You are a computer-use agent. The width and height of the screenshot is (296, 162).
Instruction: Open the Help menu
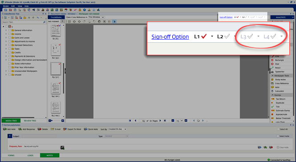26,6
